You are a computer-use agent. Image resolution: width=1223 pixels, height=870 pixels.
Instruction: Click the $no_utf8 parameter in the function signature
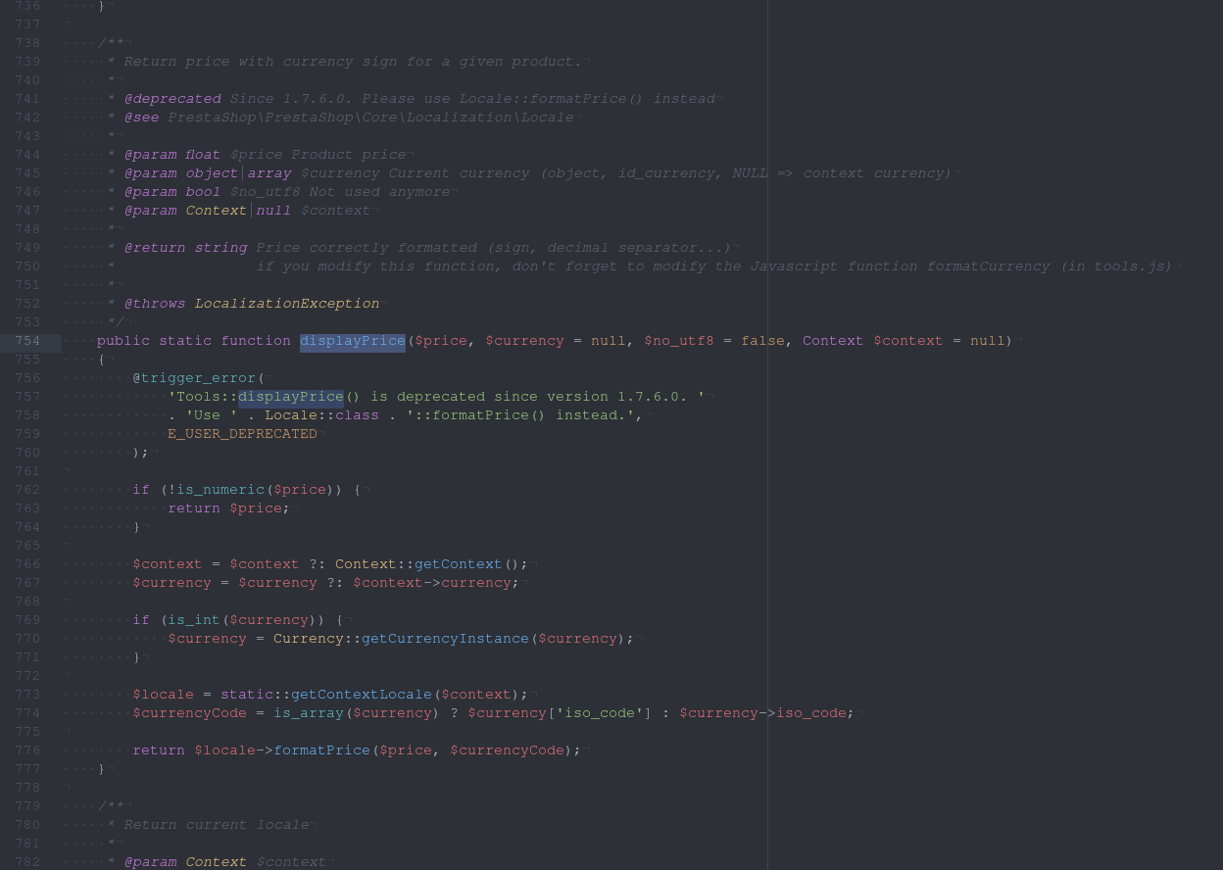click(x=679, y=341)
